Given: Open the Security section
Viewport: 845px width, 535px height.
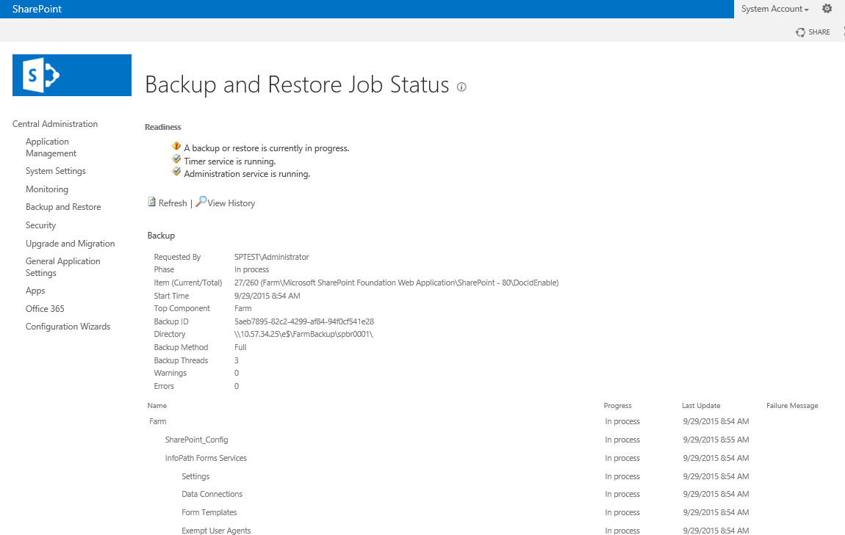Looking at the screenshot, I should pyautogui.click(x=40, y=225).
